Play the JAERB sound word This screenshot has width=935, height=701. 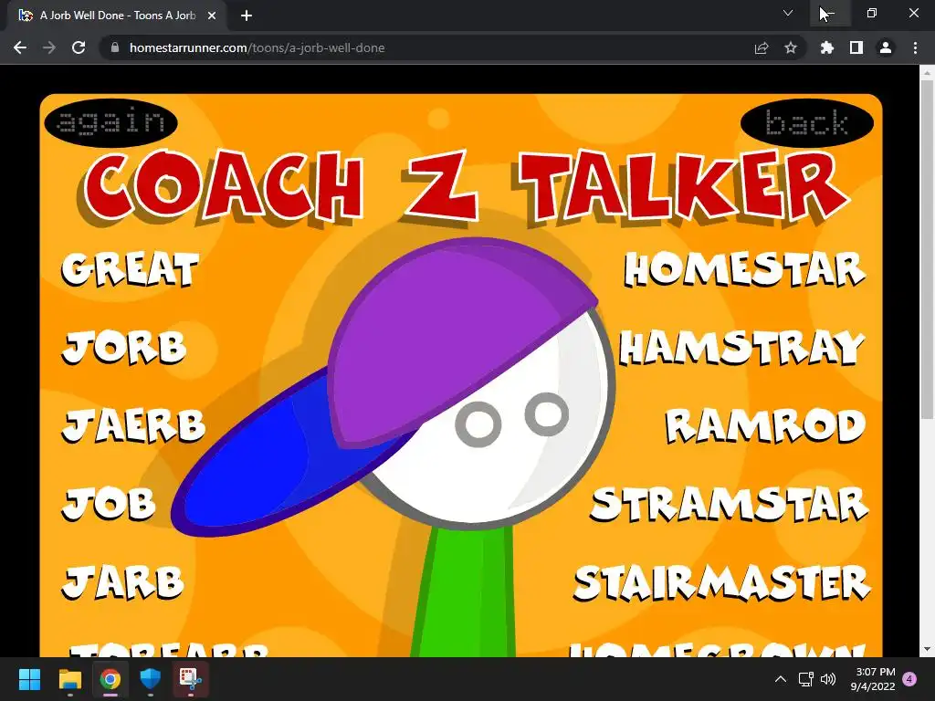[x=133, y=425]
